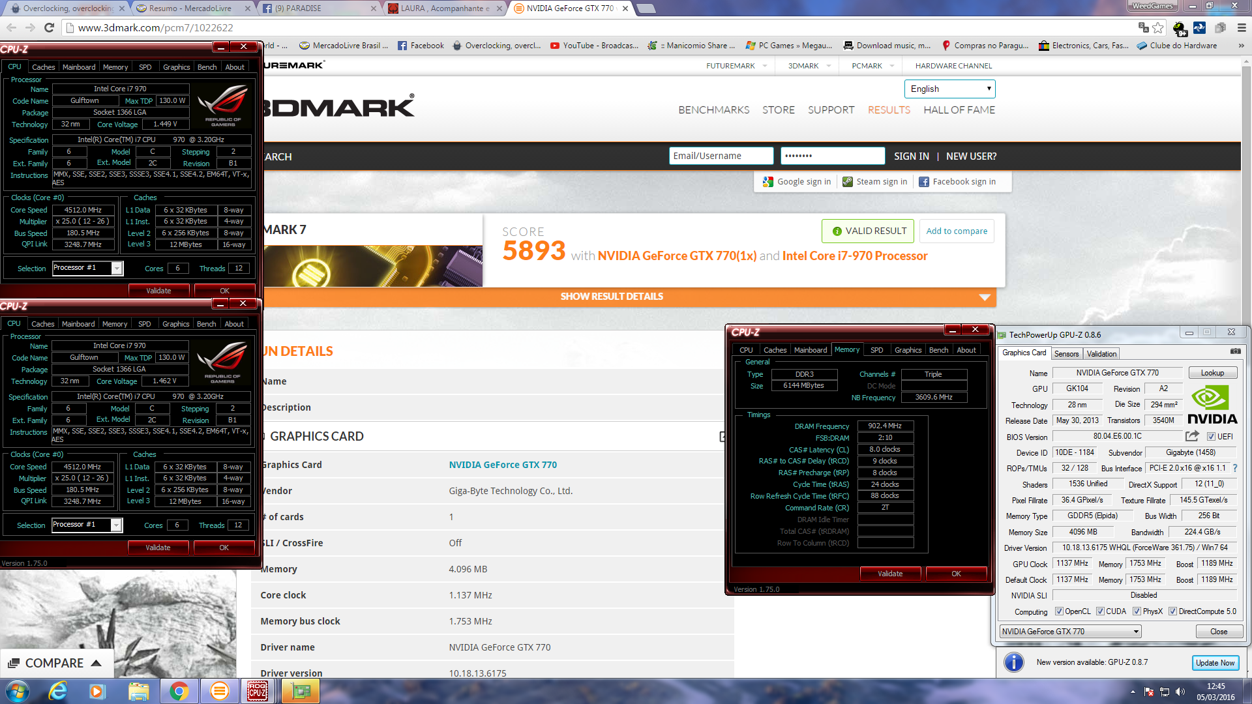Bookmark this page with star icon
The height and width of the screenshot is (704, 1252).
(x=1158, y=27)
